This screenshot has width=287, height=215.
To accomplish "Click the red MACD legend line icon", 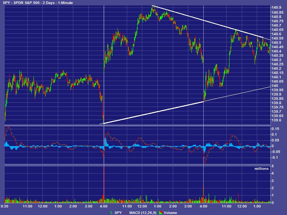I will tap(126, 212).
